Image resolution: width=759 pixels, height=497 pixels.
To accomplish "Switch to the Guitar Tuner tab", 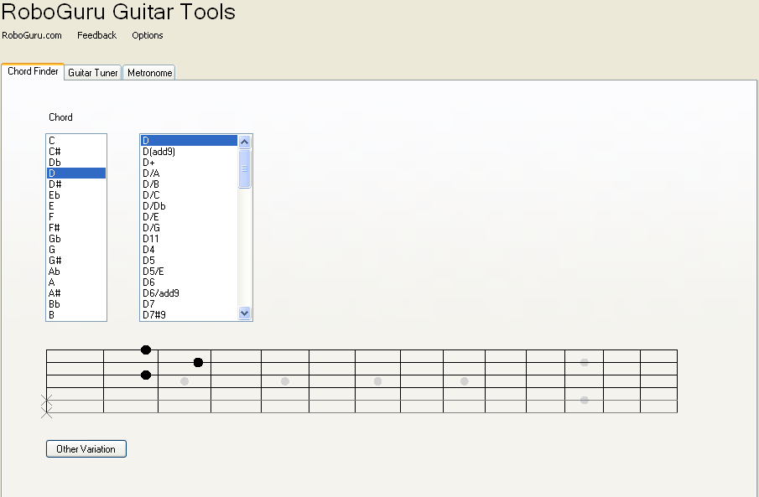I will pos(92,73).
